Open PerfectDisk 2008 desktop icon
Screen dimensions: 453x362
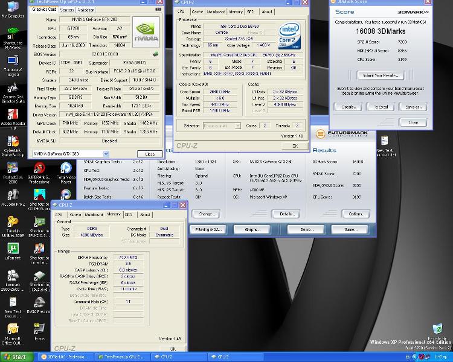[x=13, y=173]
